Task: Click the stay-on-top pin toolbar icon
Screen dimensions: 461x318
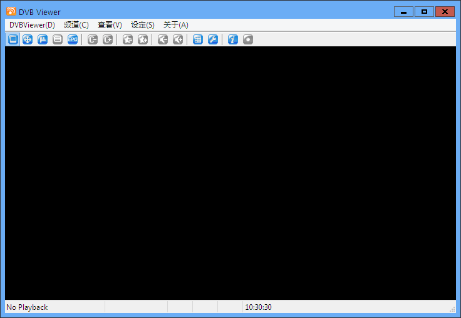Action: 43,39
